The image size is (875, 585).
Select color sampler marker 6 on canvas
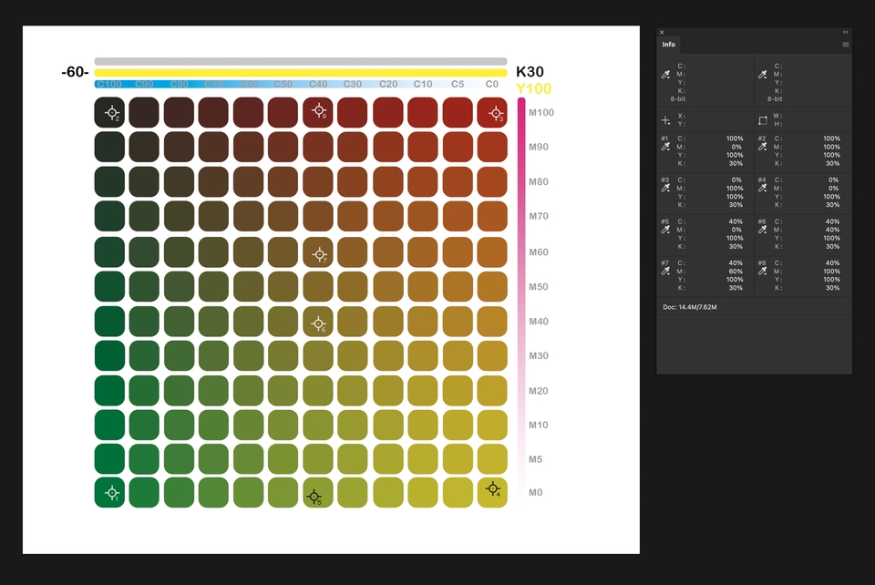coord(318,323)
